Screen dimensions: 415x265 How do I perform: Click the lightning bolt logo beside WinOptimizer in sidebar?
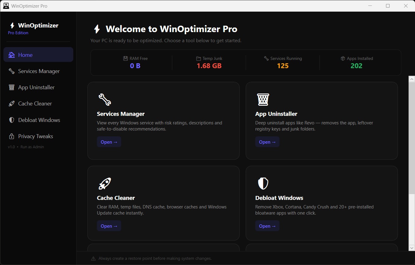(x=12, y=26)
